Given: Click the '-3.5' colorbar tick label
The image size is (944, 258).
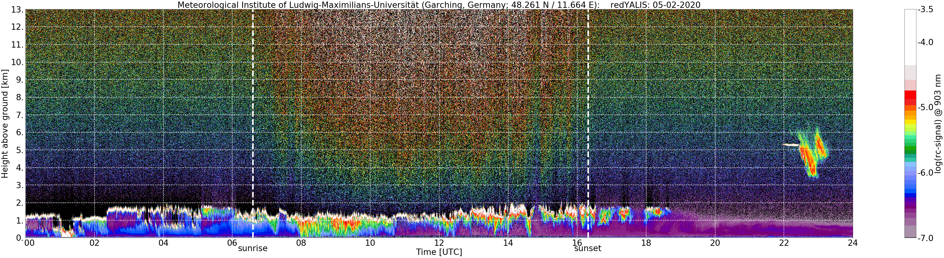Looking at the screenshot, I should click(x=925, y=10).
